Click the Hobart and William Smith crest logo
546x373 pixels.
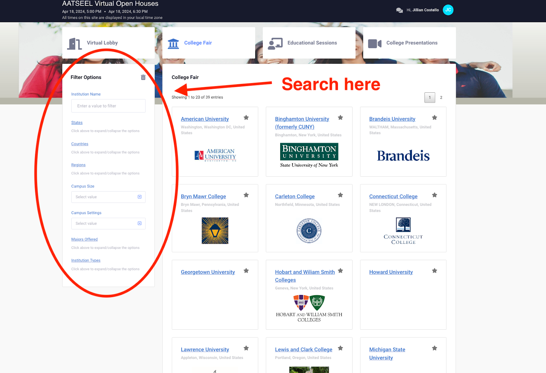(309, 308)
